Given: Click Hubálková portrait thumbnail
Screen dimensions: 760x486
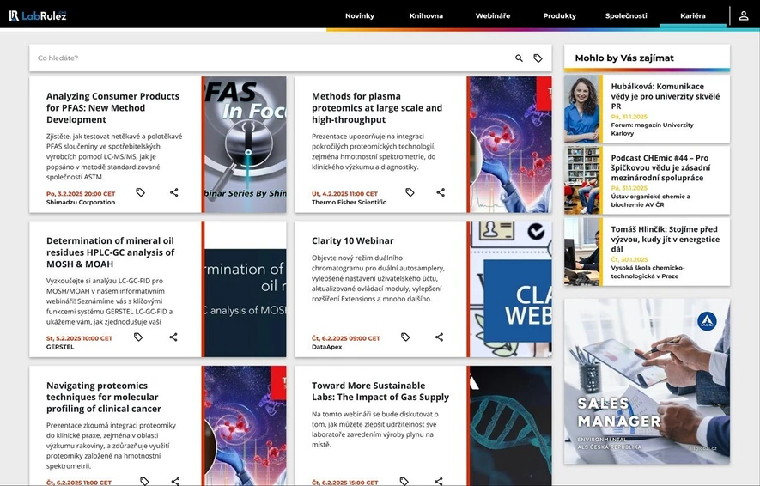Looking at the screenshot, I should point(581,108).
